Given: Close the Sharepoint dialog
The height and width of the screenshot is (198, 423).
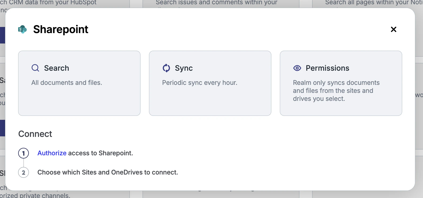Looking at the screenshot, I should tap(393, 29).
